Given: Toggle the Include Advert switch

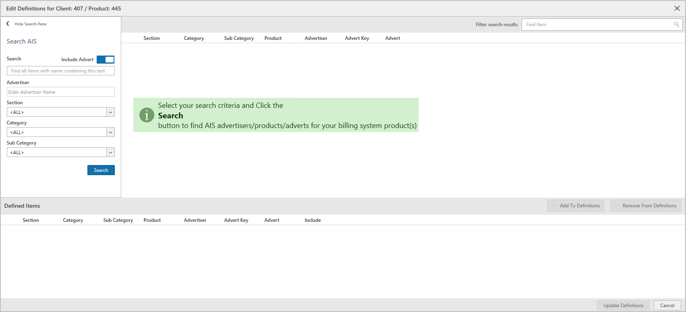Looking at the screenshot, I should [x=106, y=60].
